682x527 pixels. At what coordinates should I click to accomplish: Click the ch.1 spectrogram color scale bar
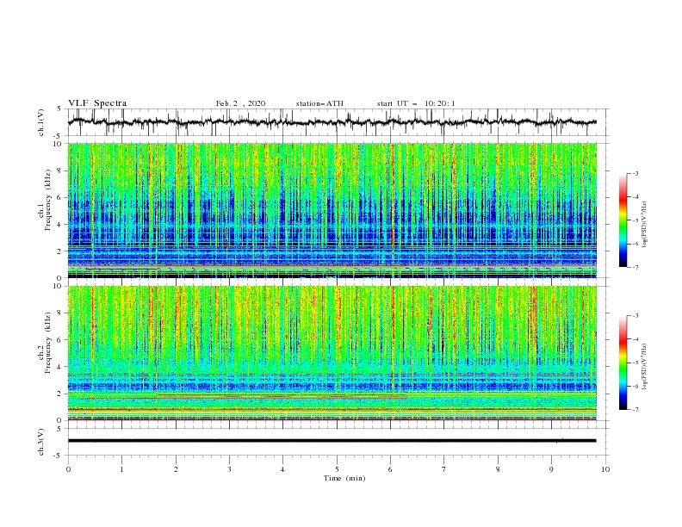coord(623,220)
